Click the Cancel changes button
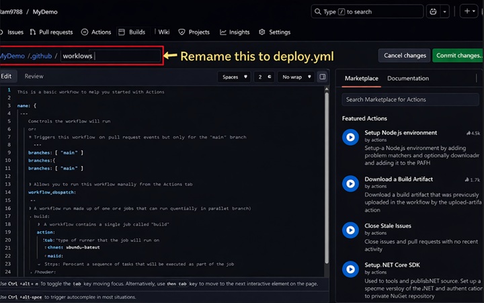 click(404, 55)
